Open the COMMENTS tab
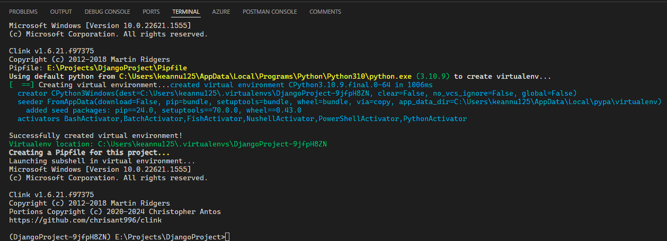This screenshot has height=241, width=667. coord(325,12)
